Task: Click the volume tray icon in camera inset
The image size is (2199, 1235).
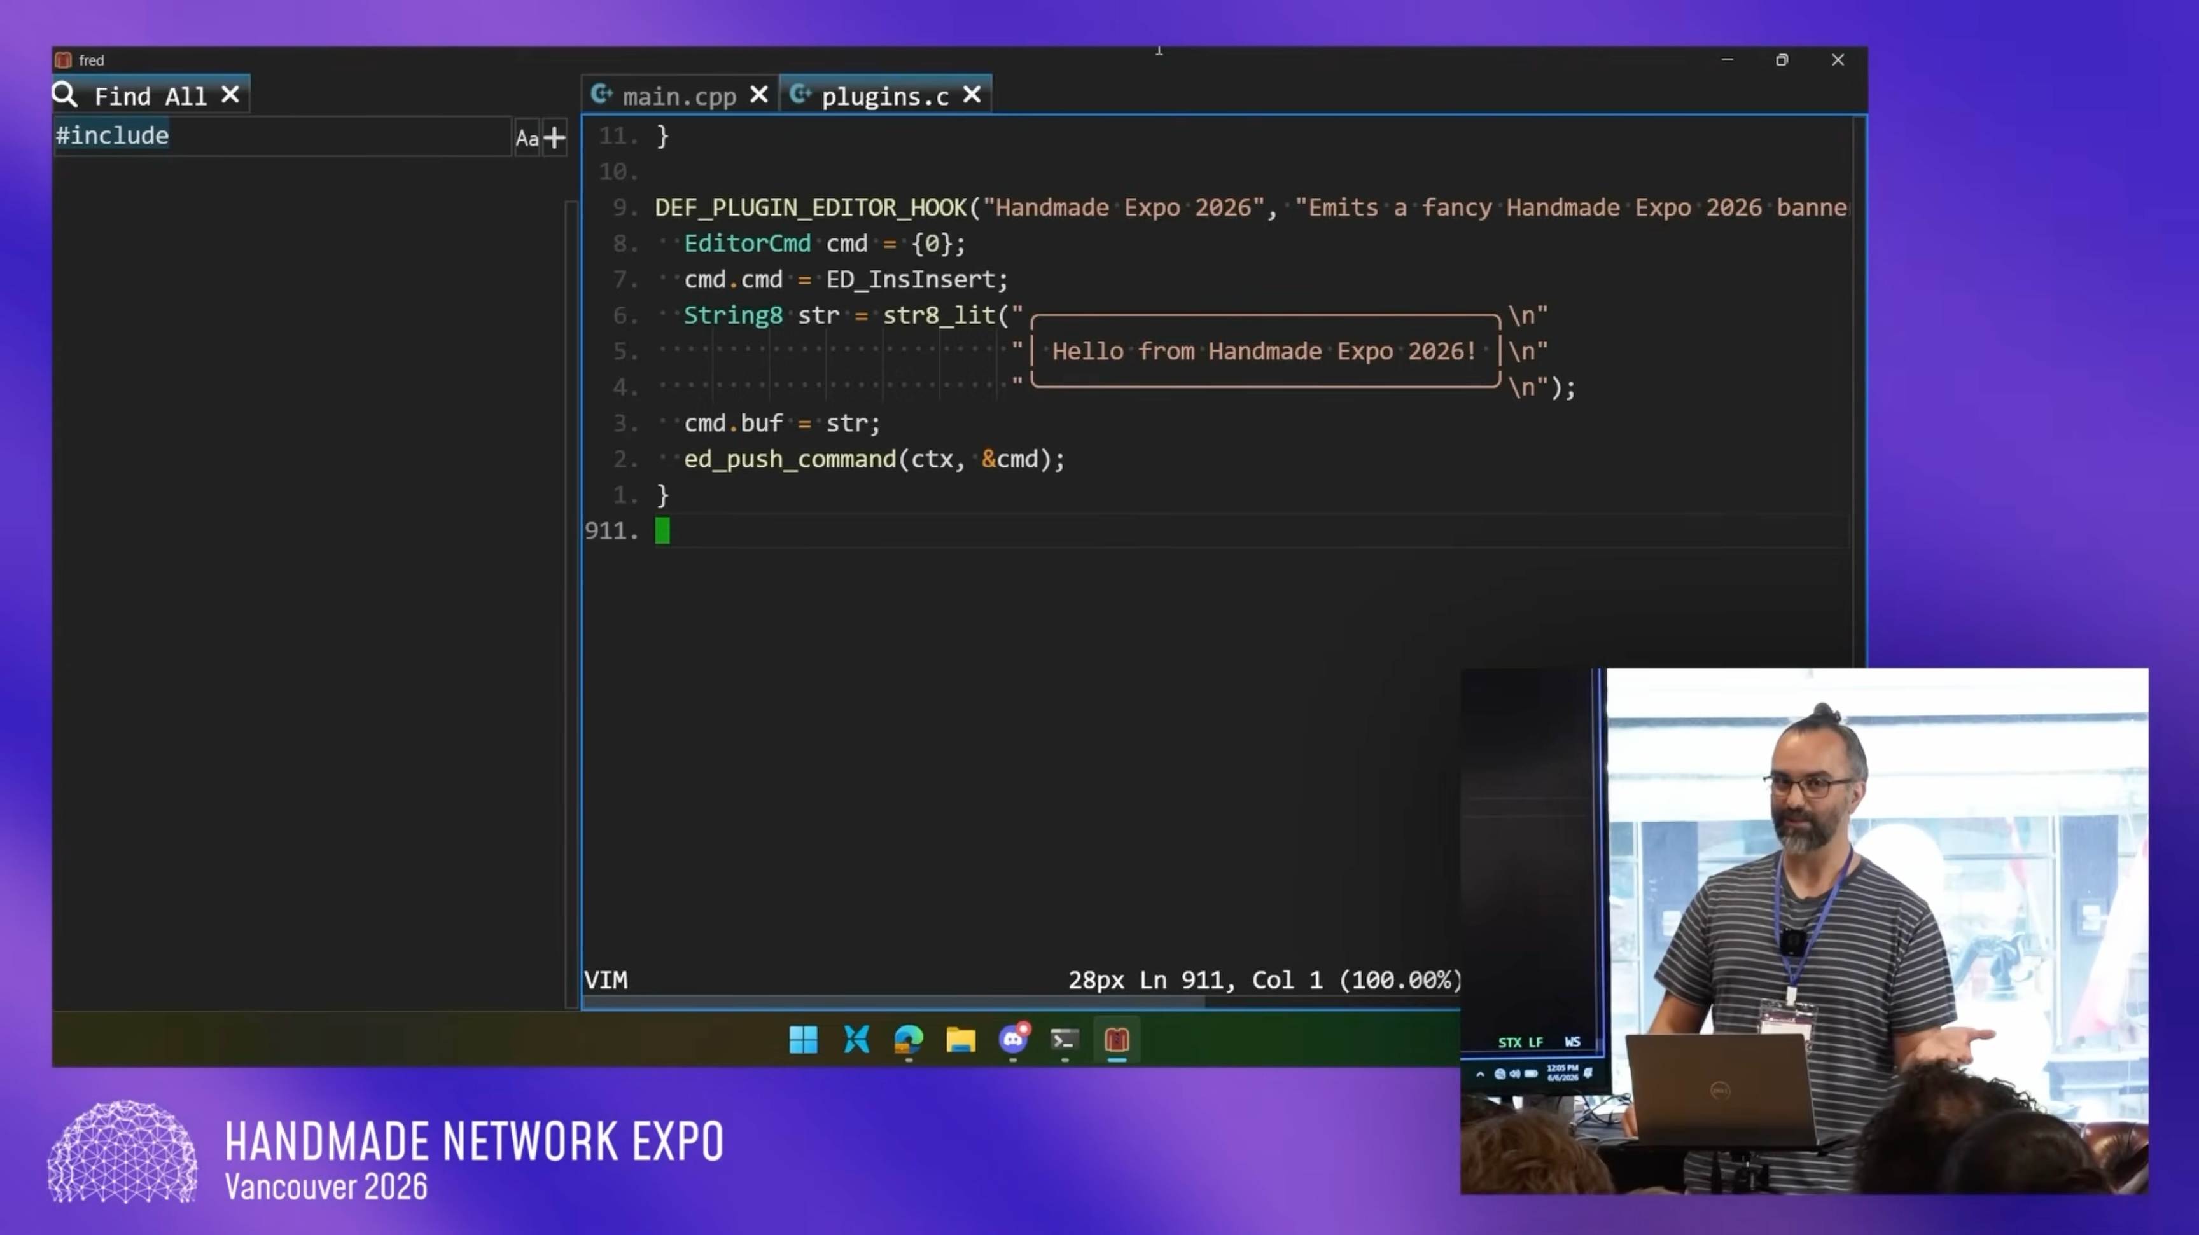Action: (1514, 1074)
